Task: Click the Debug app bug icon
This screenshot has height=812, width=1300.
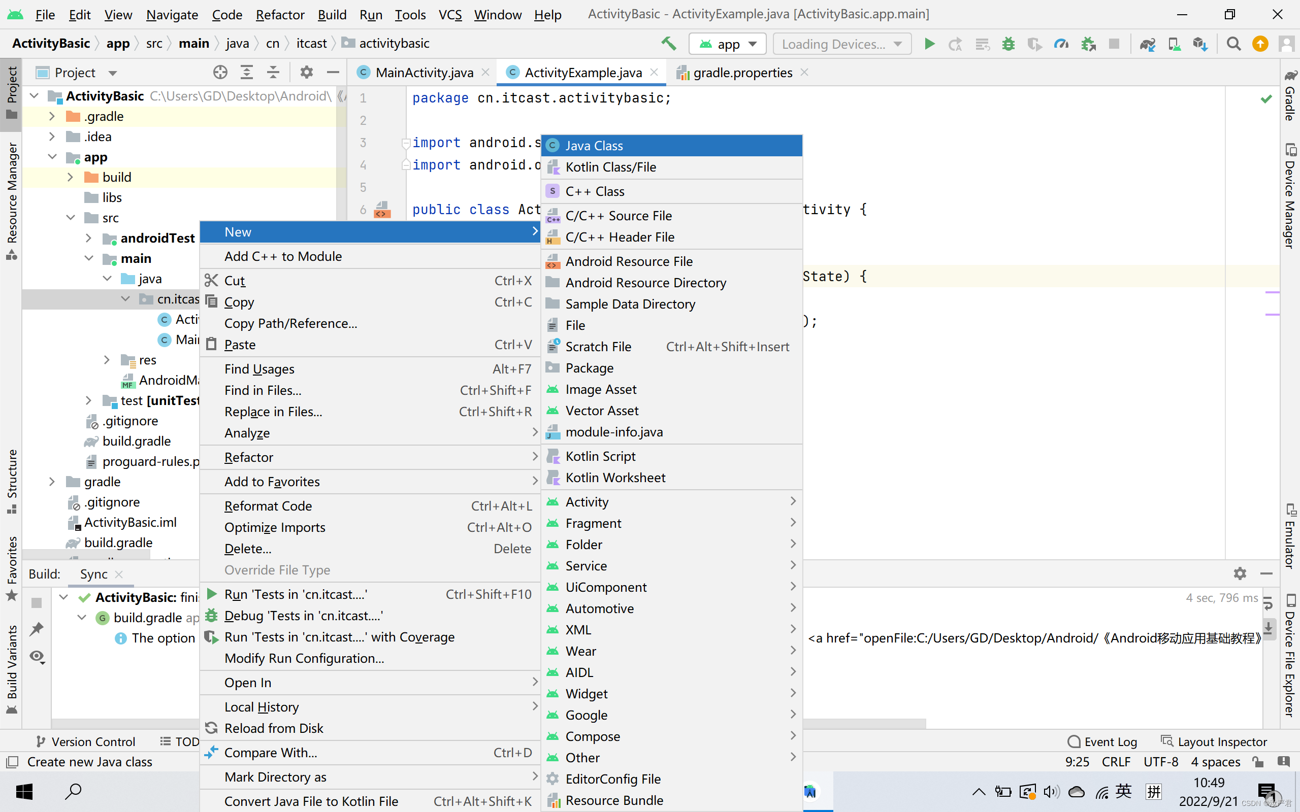Action: click(1009, 44)
